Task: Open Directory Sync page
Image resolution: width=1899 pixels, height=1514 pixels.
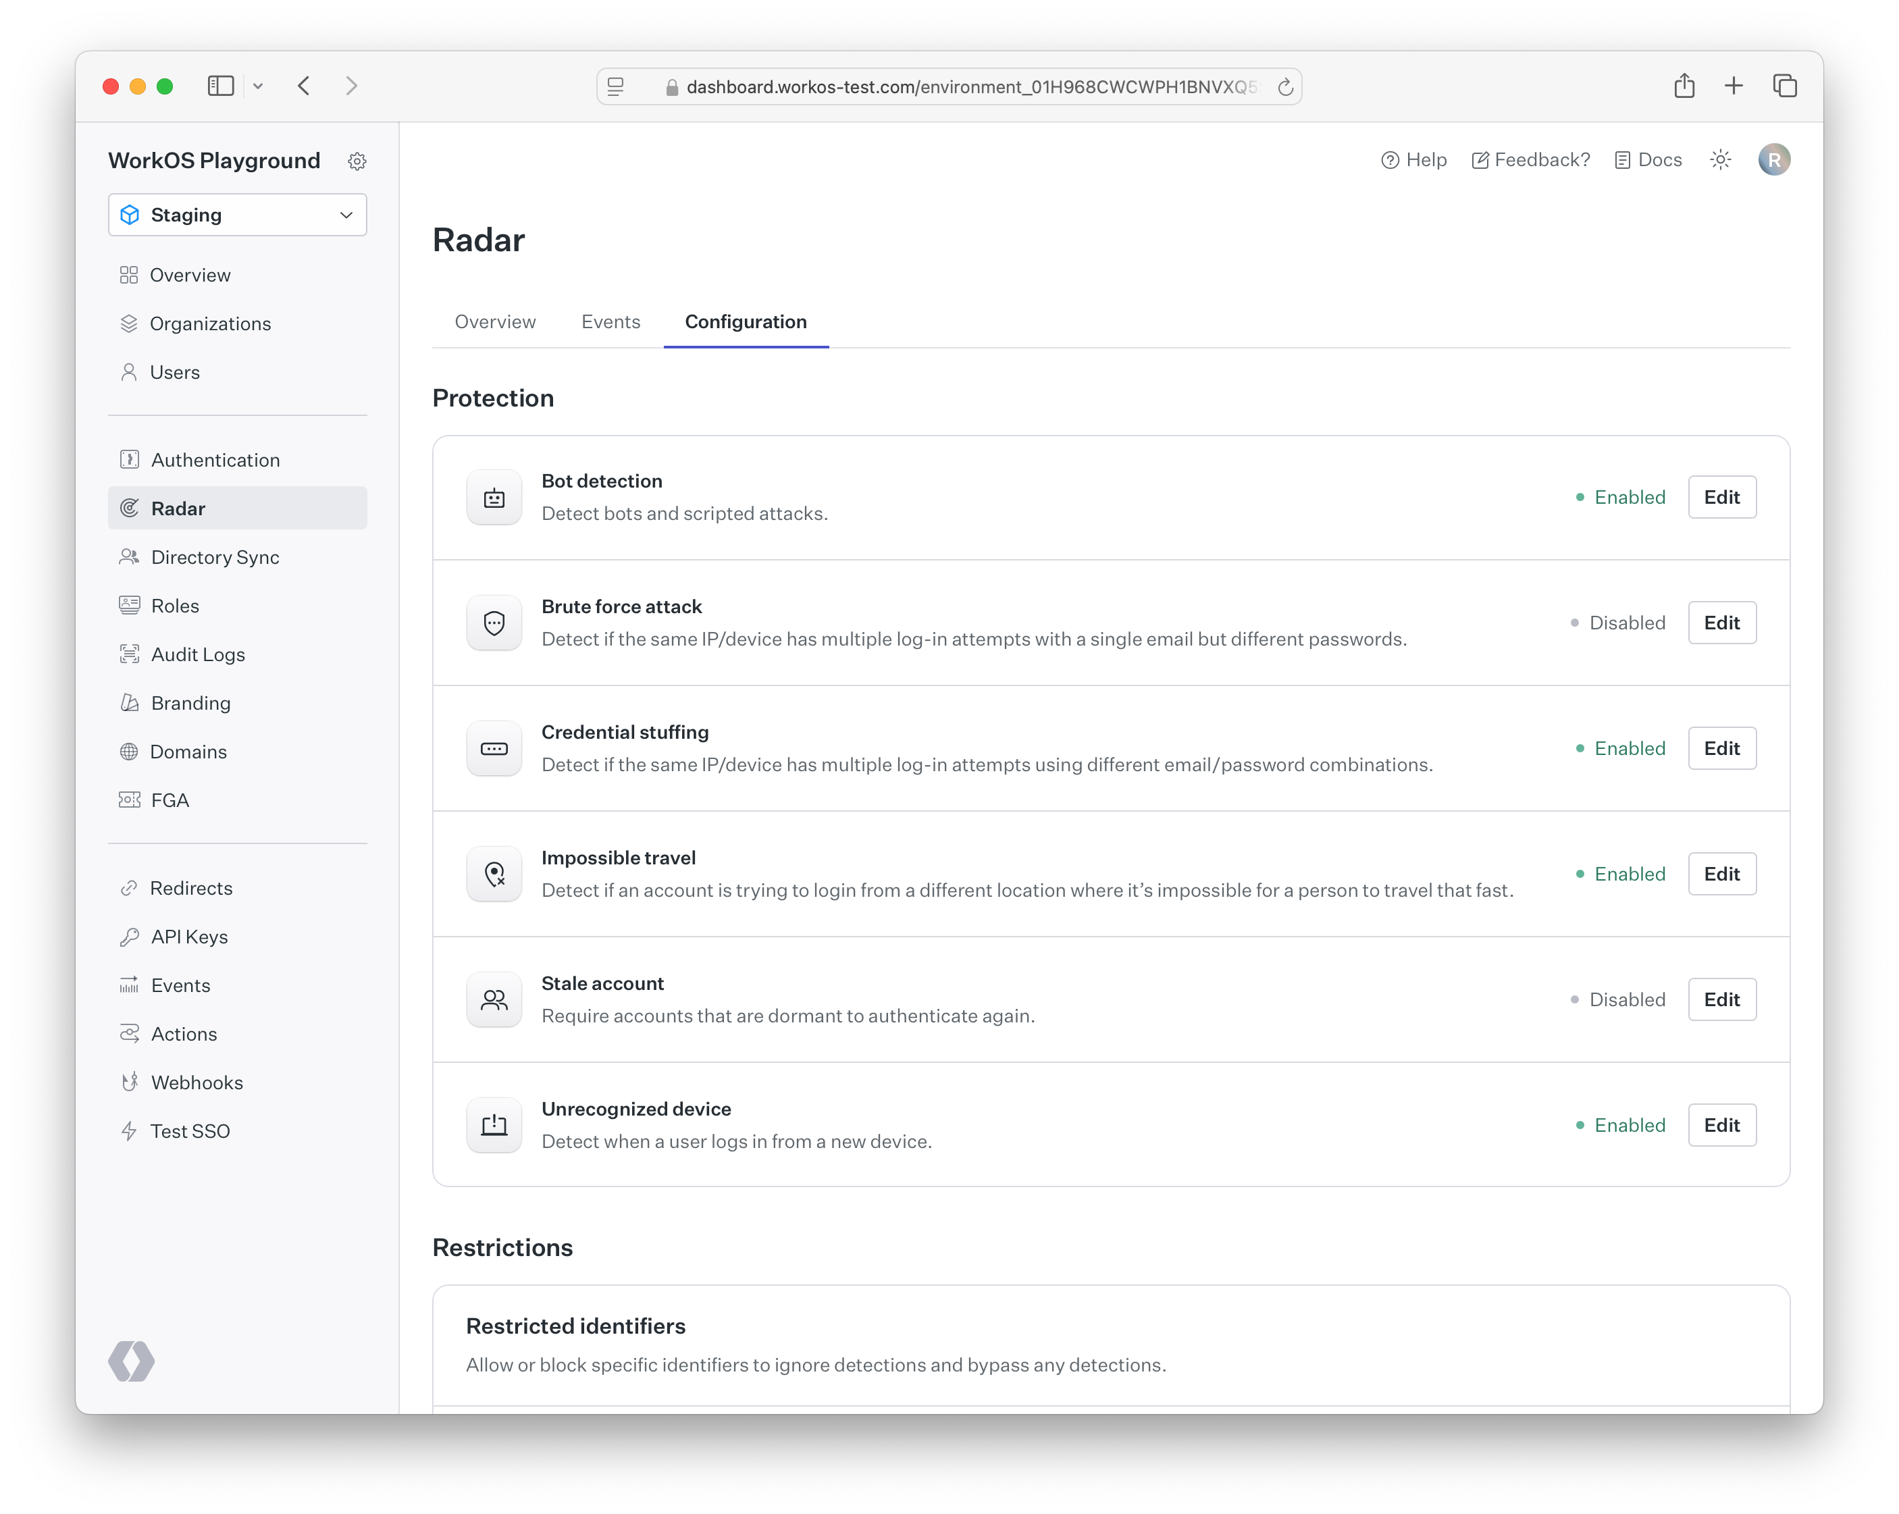Action: click(237, 556)
